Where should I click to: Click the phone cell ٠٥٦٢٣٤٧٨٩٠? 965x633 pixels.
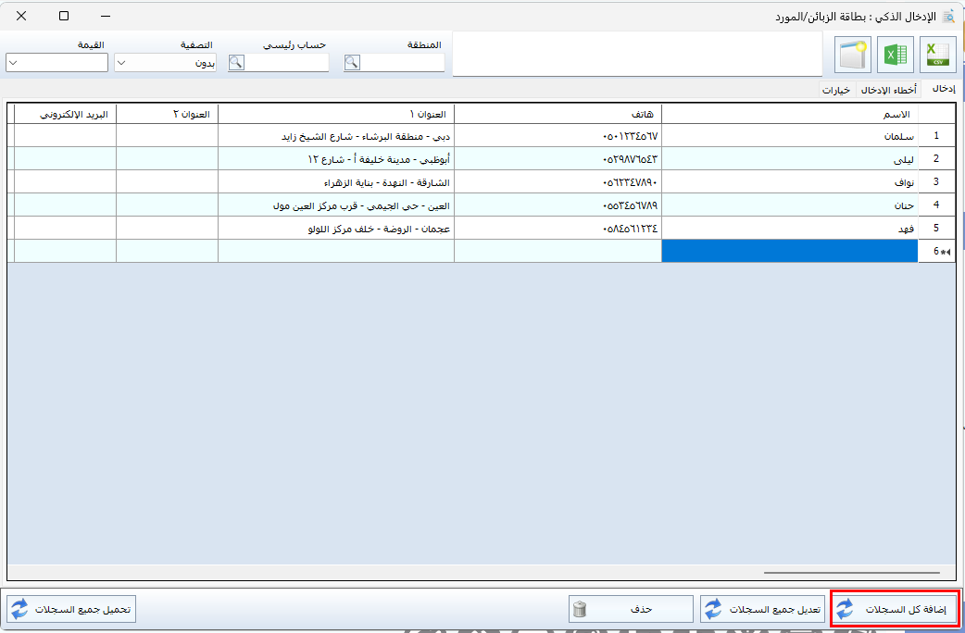coord(558,182)
